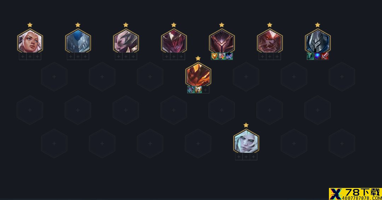The height and width of the screenshot is (200, 382).
Task: Toggle the star above the green-eyed champion
Action: 246,125
